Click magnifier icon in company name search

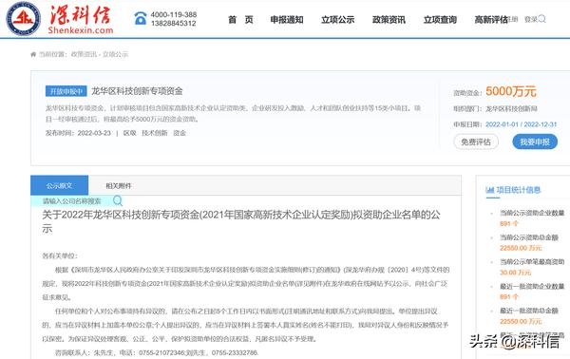tap(118, 200)
